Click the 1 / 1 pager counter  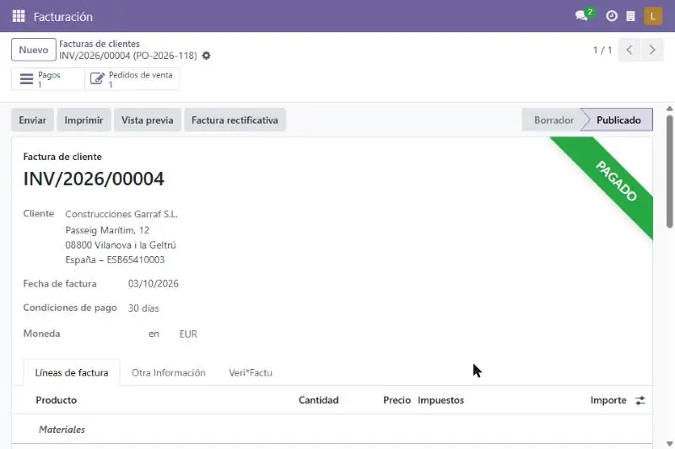602,50
